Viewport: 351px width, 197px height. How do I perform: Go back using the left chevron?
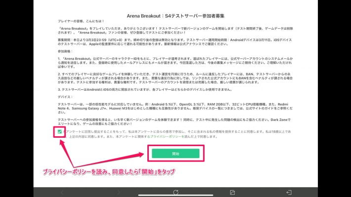[62, 192]
